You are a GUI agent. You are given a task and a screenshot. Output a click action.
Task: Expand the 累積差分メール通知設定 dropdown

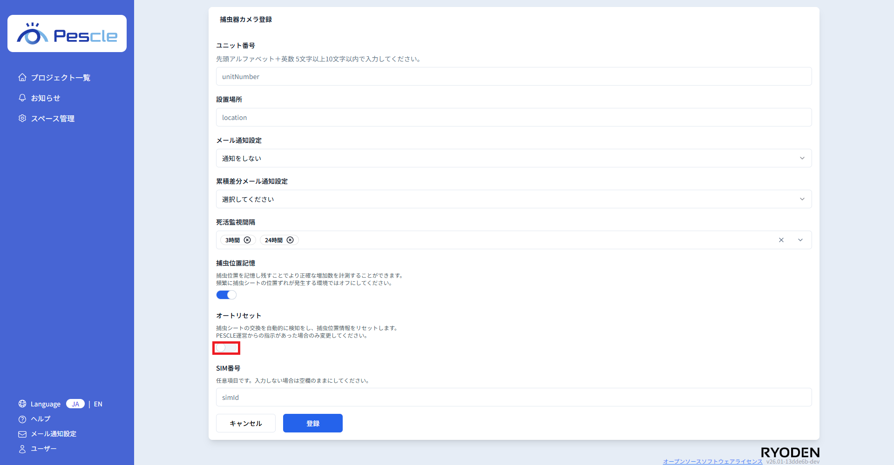[513, 199]
